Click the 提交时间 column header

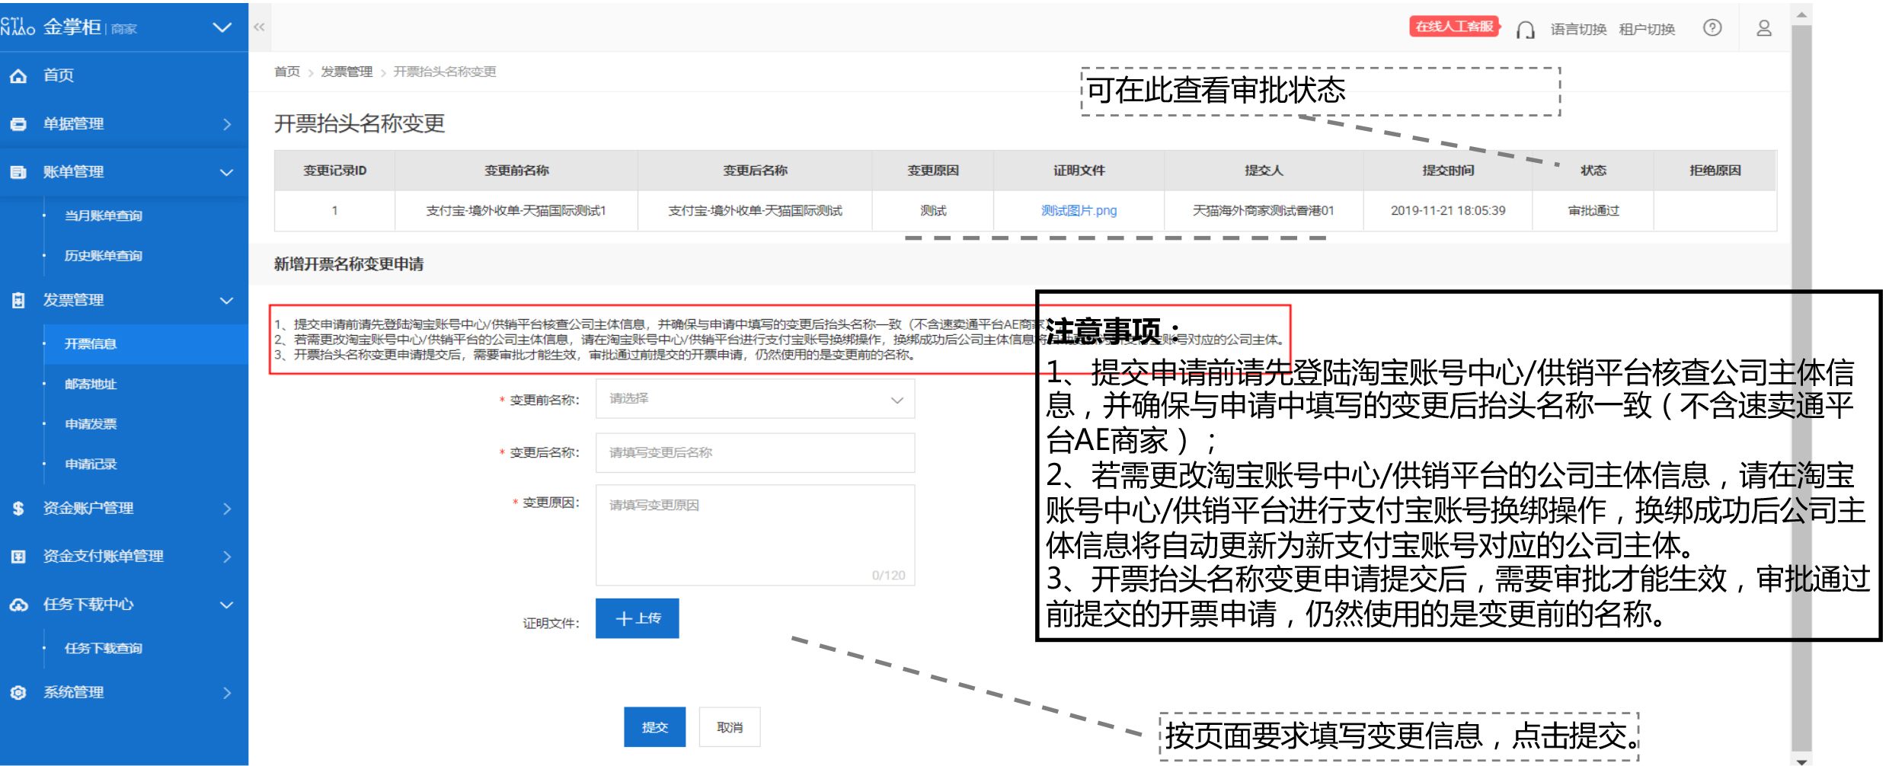[1448, 171]
